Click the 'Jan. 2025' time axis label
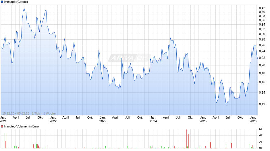 click(x=203, y=119)
